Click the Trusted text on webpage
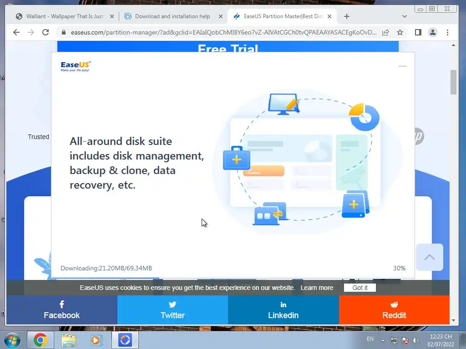This screenshot has width=466, height=349. [39, 137]
